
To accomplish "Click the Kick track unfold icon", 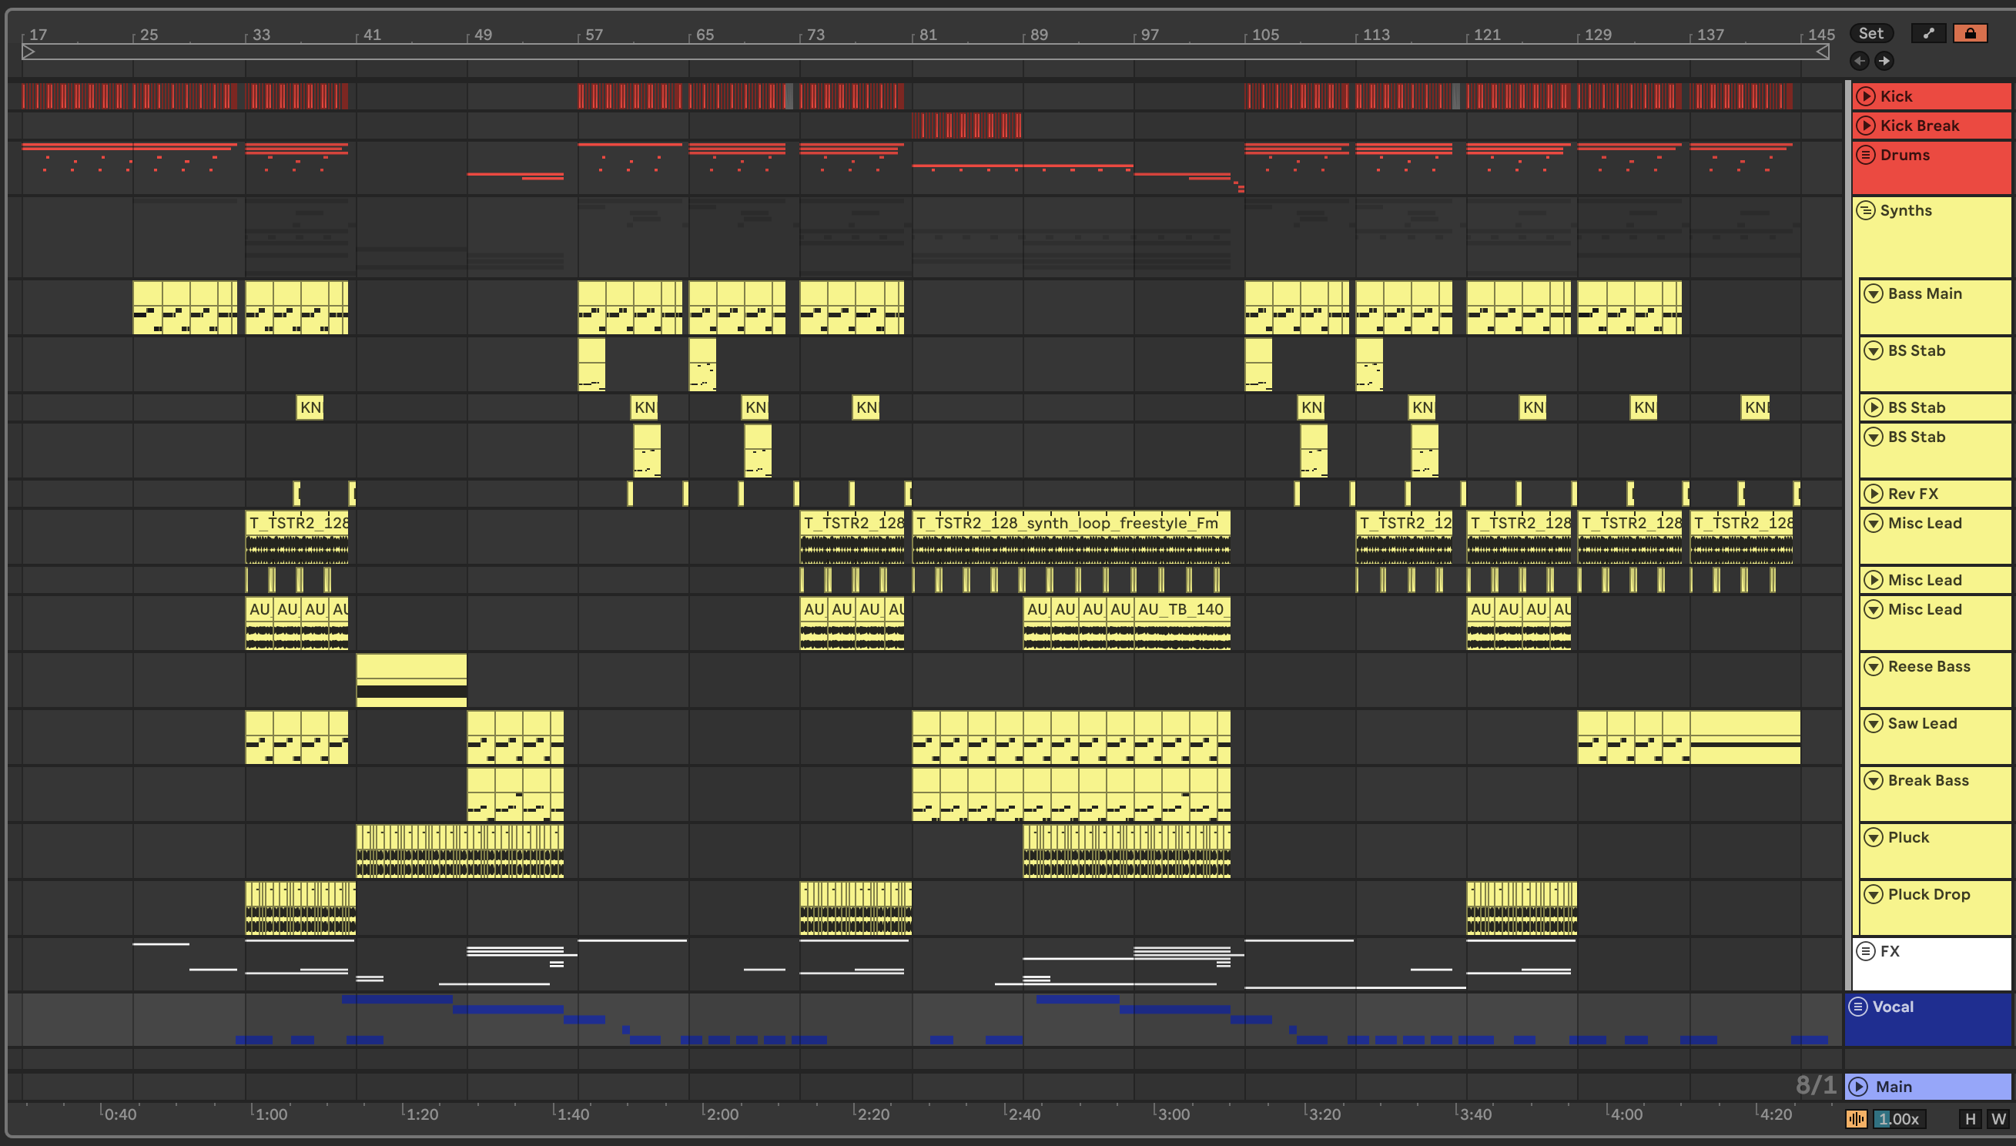I will click(x=1866, y=96).
